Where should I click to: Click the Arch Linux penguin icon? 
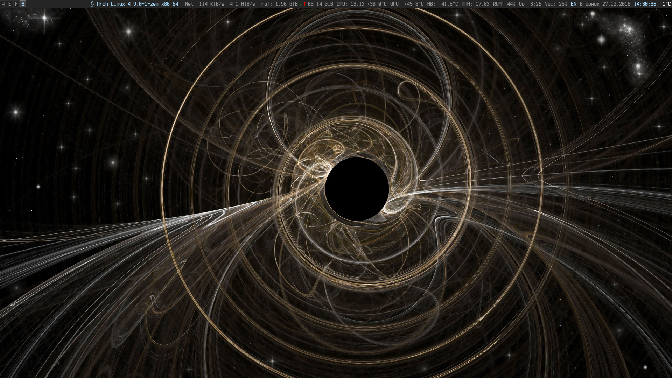tap(92, 4)
